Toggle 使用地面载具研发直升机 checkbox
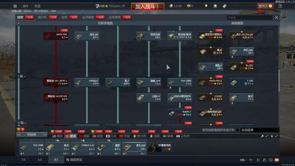Screen dimensions: 295x166 [x=238, y=130]
